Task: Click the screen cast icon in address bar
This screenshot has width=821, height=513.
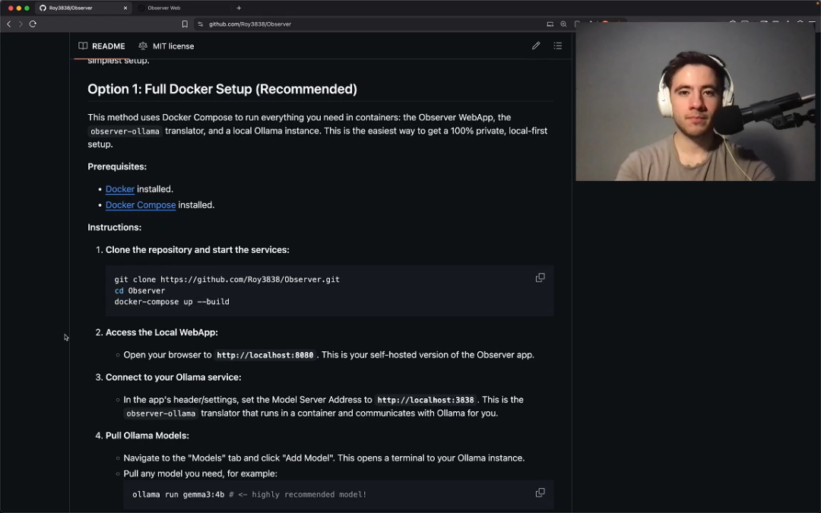Action: pyautogui.click(x=550, y=24)
